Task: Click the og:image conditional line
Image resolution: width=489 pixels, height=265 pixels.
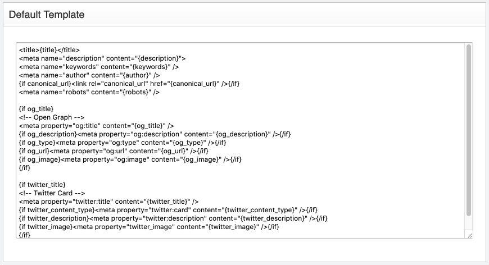Action: (x=130, y=159)
